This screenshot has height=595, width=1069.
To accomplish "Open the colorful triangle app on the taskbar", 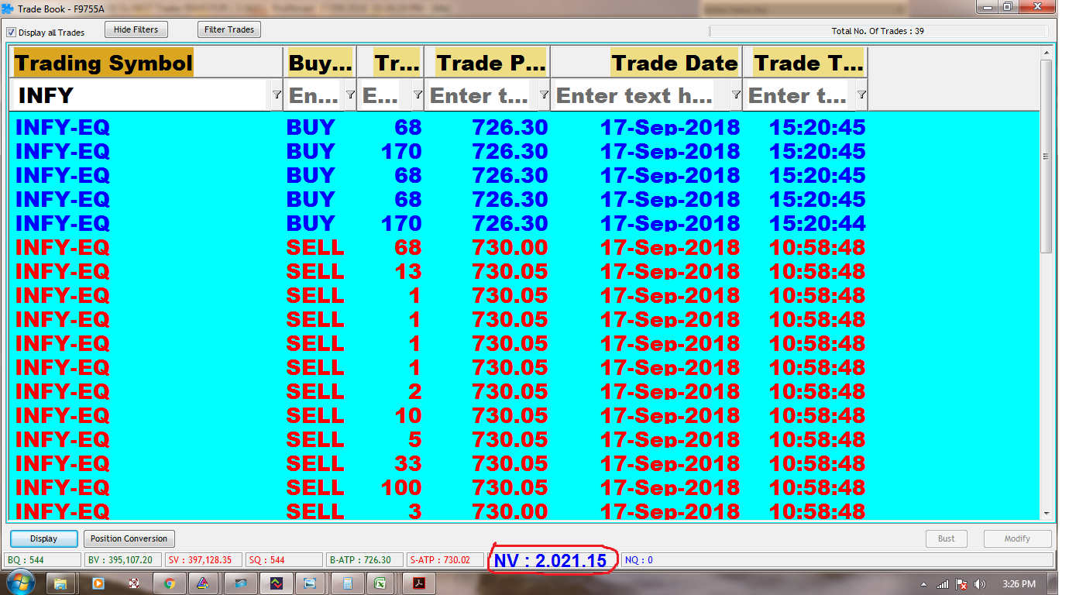I will click(x=204, y=583).
